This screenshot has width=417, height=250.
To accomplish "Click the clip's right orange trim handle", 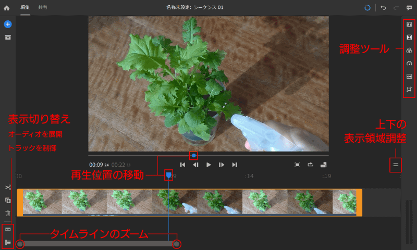I will point(359,203).
